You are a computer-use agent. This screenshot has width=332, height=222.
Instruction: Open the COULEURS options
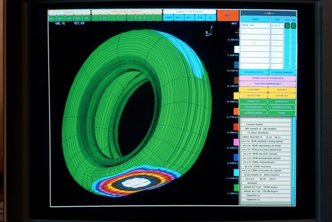coord(253,90)
